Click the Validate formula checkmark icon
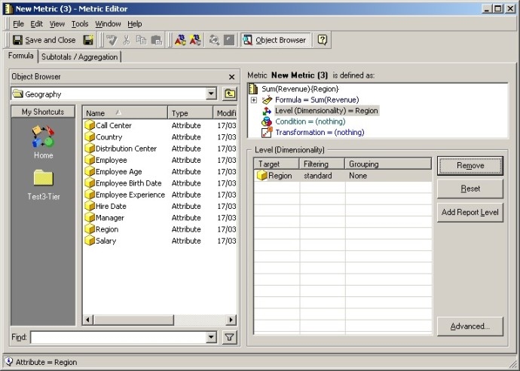Viewport: 520px width, 371px height. pos(111,40)
